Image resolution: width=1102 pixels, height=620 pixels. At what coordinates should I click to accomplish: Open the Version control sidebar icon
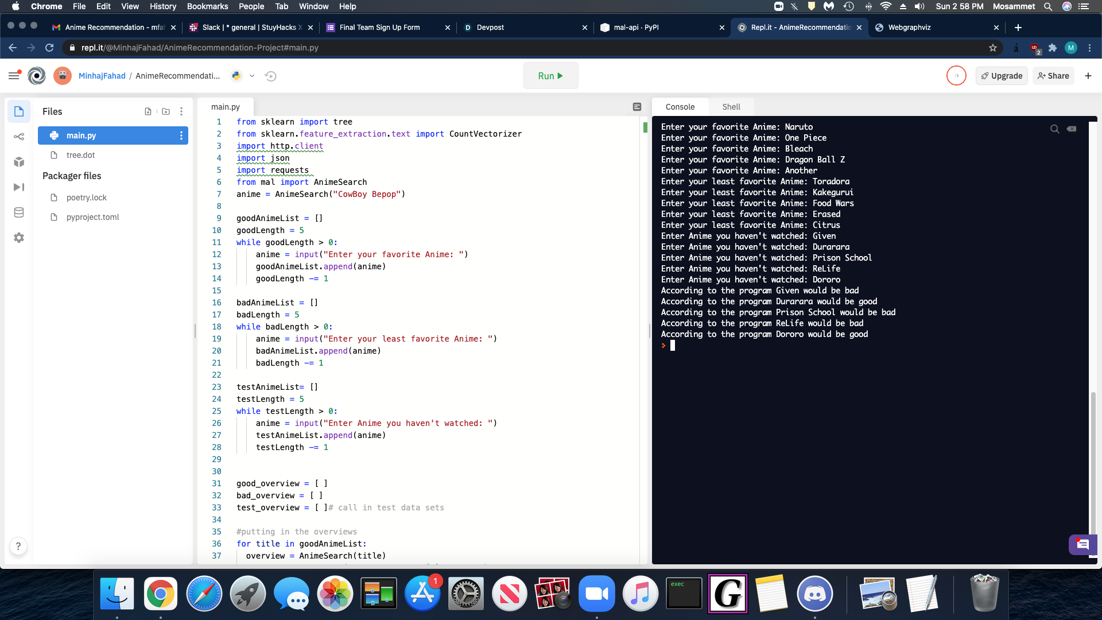pyautogui.click(x=19, y=137)
